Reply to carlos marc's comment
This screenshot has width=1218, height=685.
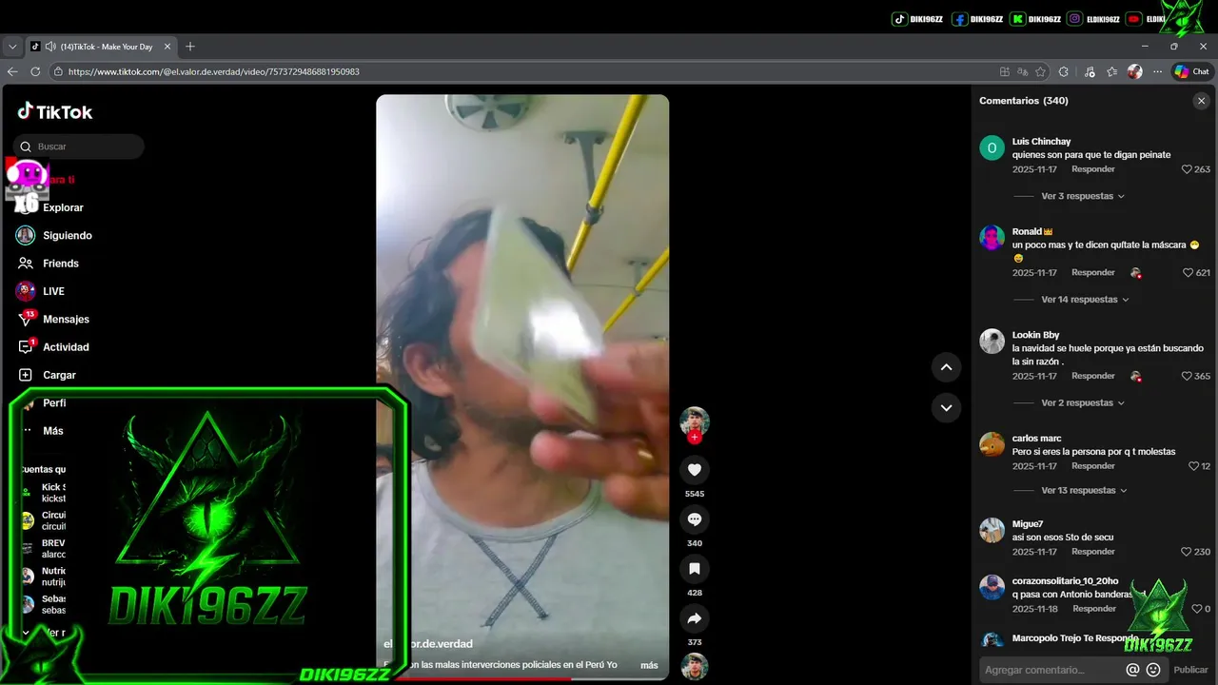point(1093,466)
